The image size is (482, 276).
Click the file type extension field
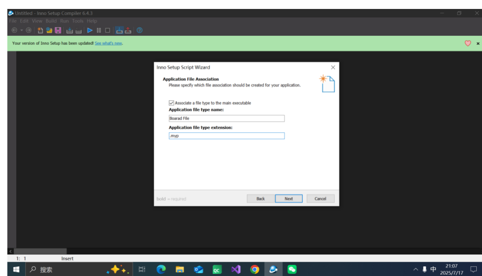[x=227, y=136]
